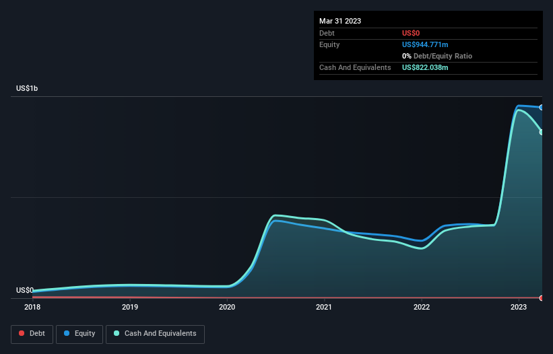Click the US$944.771m equity value
This screenshot has width=553, height=354.
[x=425, y=44]
